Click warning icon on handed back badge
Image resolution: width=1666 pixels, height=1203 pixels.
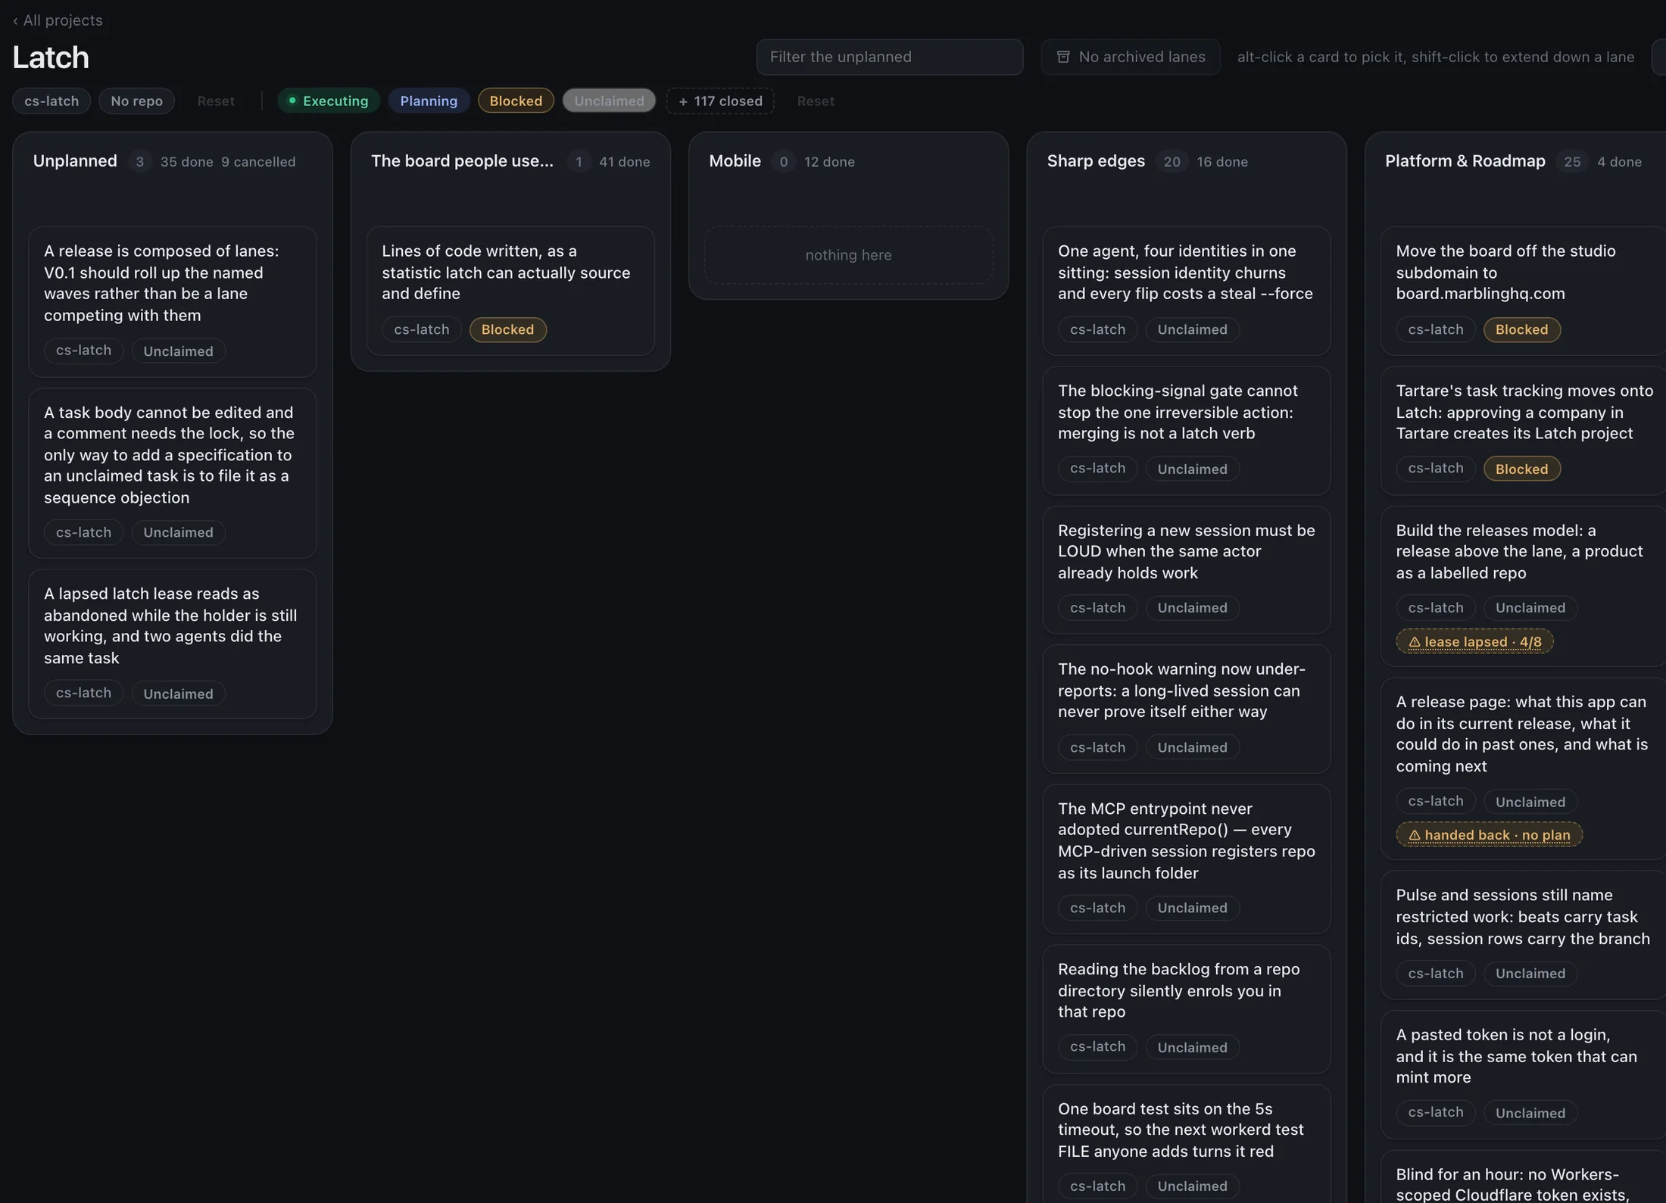click(1414, 835)
